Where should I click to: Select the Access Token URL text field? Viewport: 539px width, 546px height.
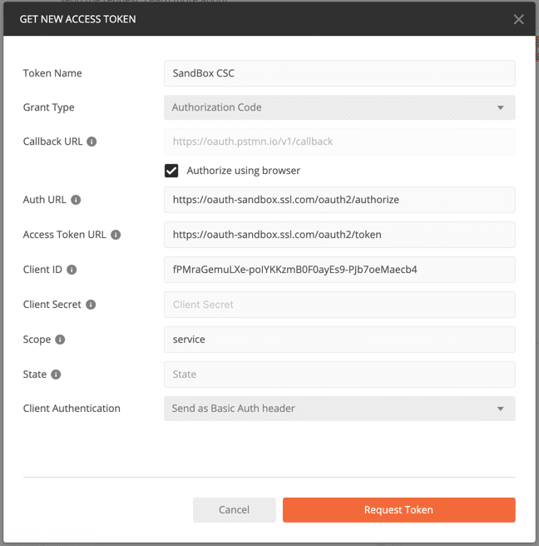tap(339, 235)
